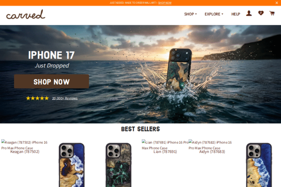Open the heart wishlist icon
Viewport: 281px width, 187px height.
[261, 13]
